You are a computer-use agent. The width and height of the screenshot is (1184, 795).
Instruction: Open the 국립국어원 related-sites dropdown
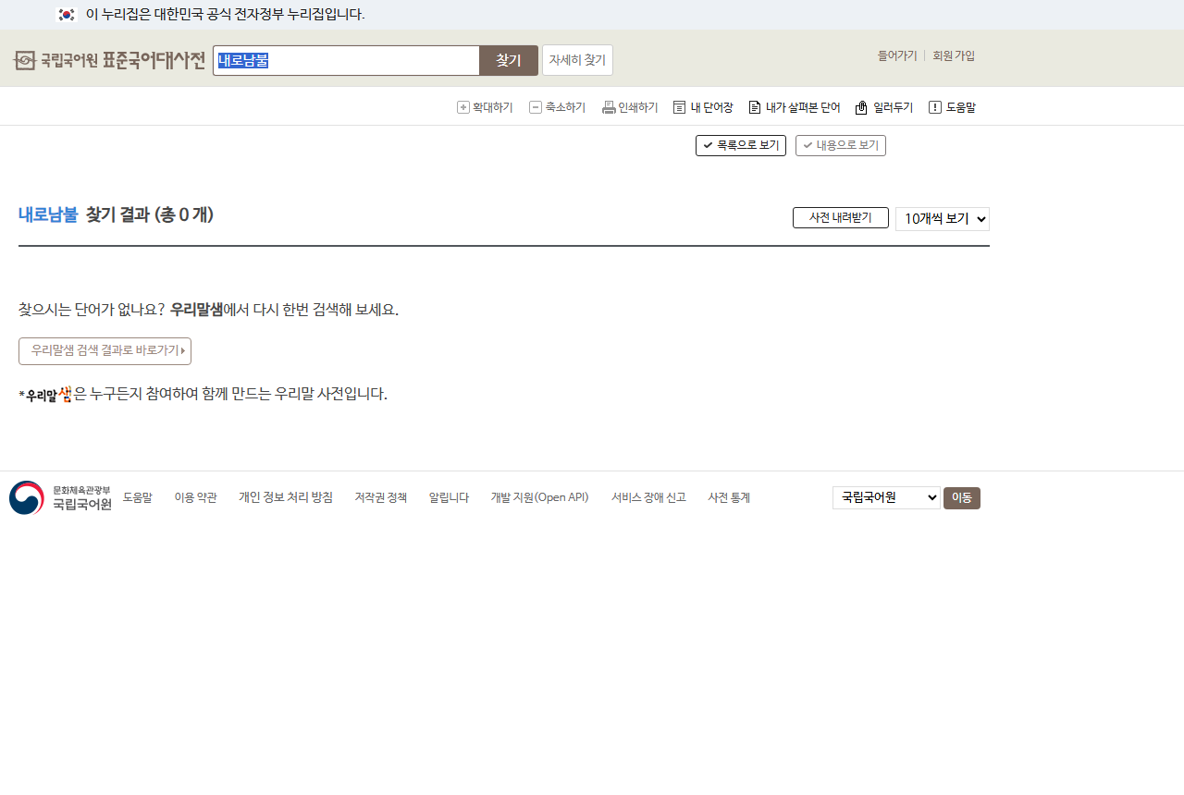point(886,498)
